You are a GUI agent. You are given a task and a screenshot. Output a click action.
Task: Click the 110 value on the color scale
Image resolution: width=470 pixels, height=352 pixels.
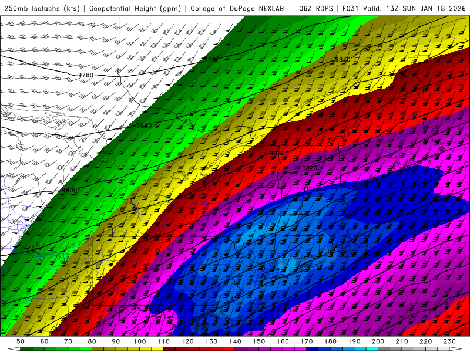[164, 341]
